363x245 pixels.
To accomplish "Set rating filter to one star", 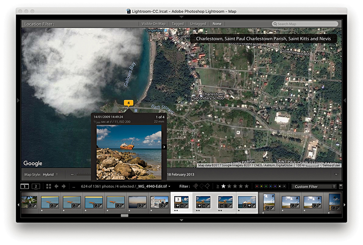I will 224,186.
